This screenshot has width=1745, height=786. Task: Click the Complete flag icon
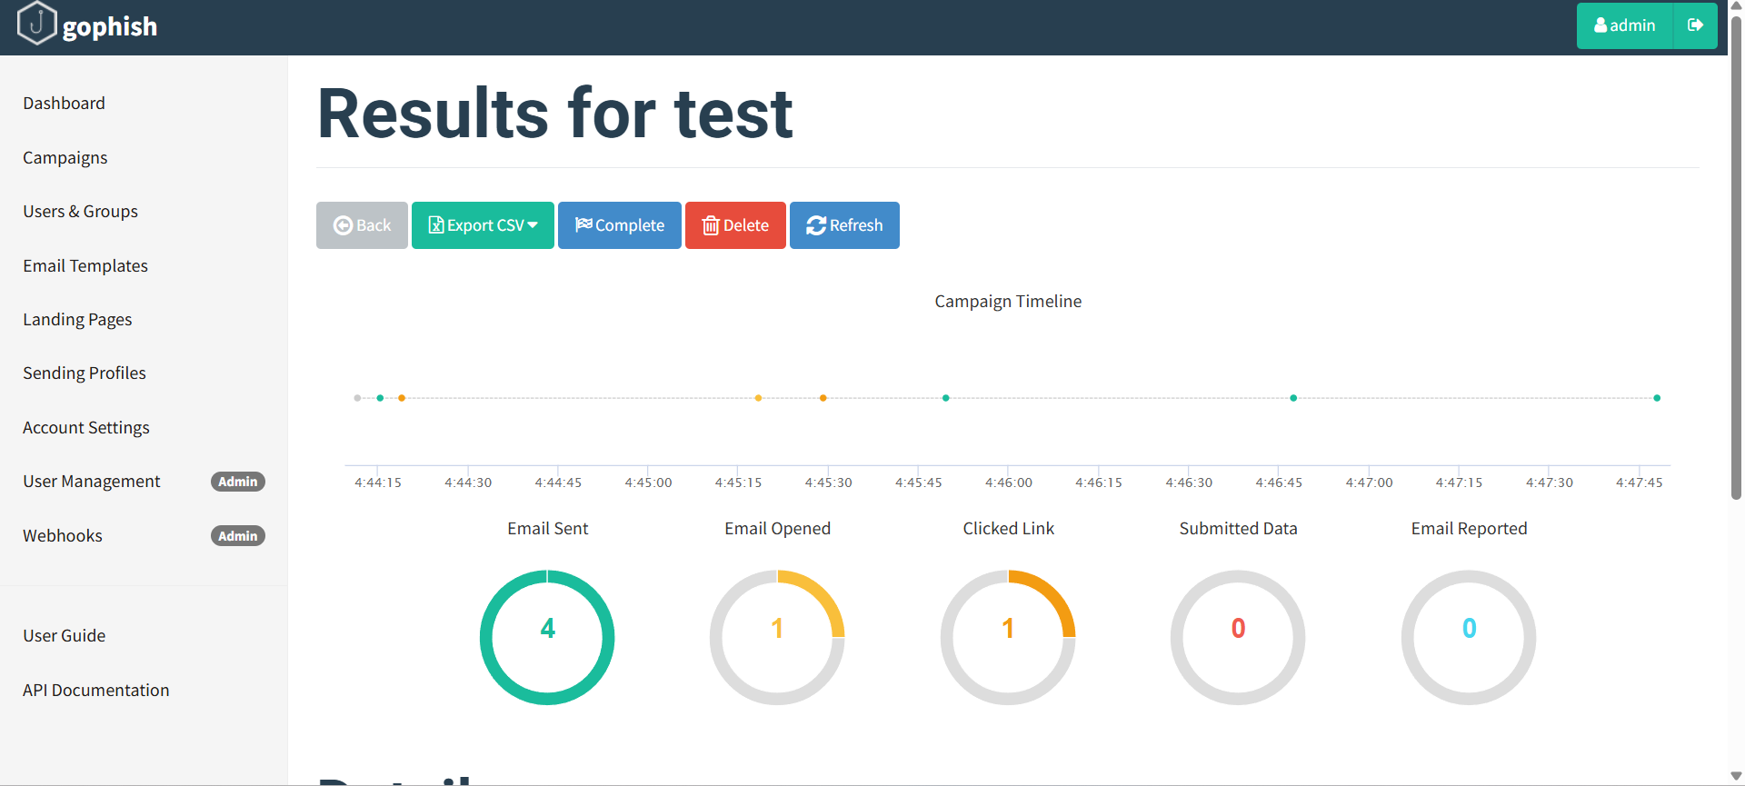583,224
